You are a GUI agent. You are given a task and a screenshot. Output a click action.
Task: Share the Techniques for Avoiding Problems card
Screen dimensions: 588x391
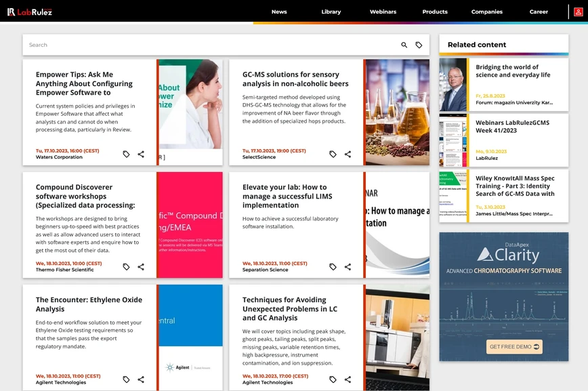pyautogui.click(x=348, y=379)
